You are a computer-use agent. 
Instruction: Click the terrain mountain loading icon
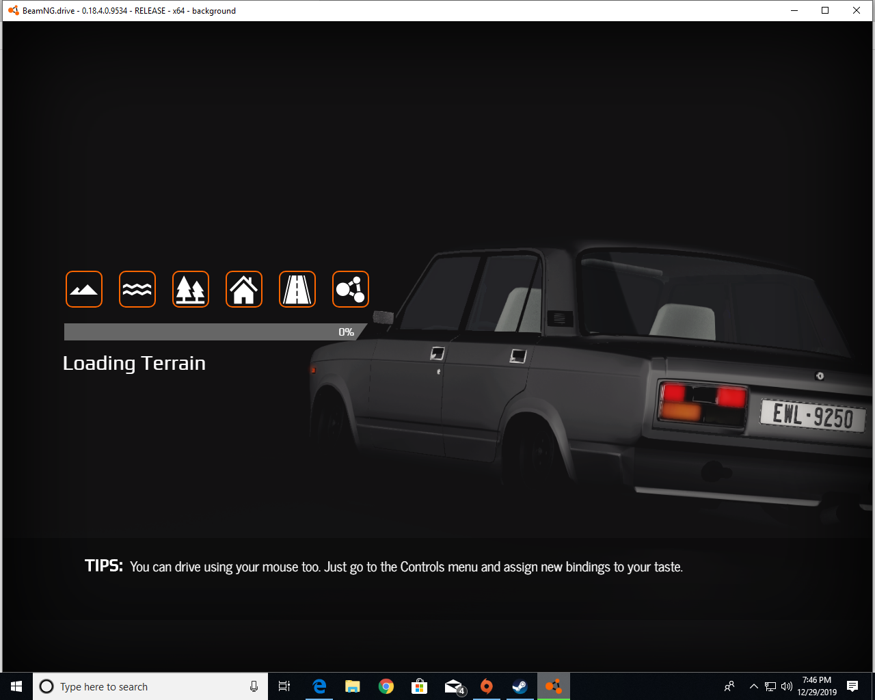click(x=84, y=289)
